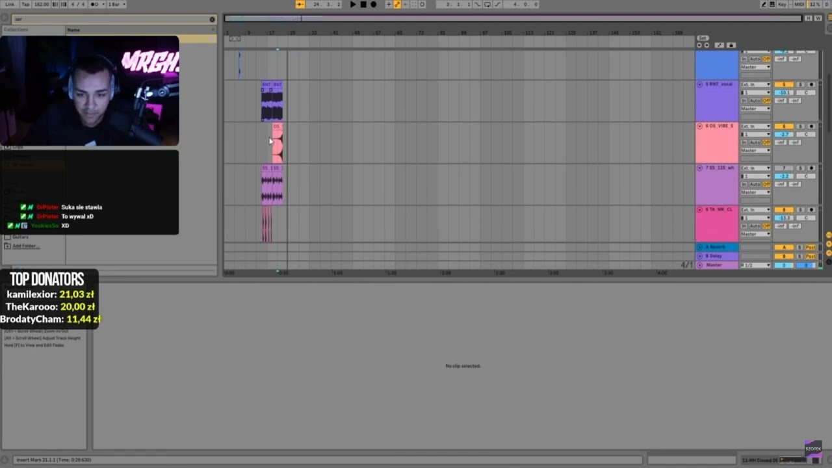Click the arrangement overview bar

click(513, 18)
